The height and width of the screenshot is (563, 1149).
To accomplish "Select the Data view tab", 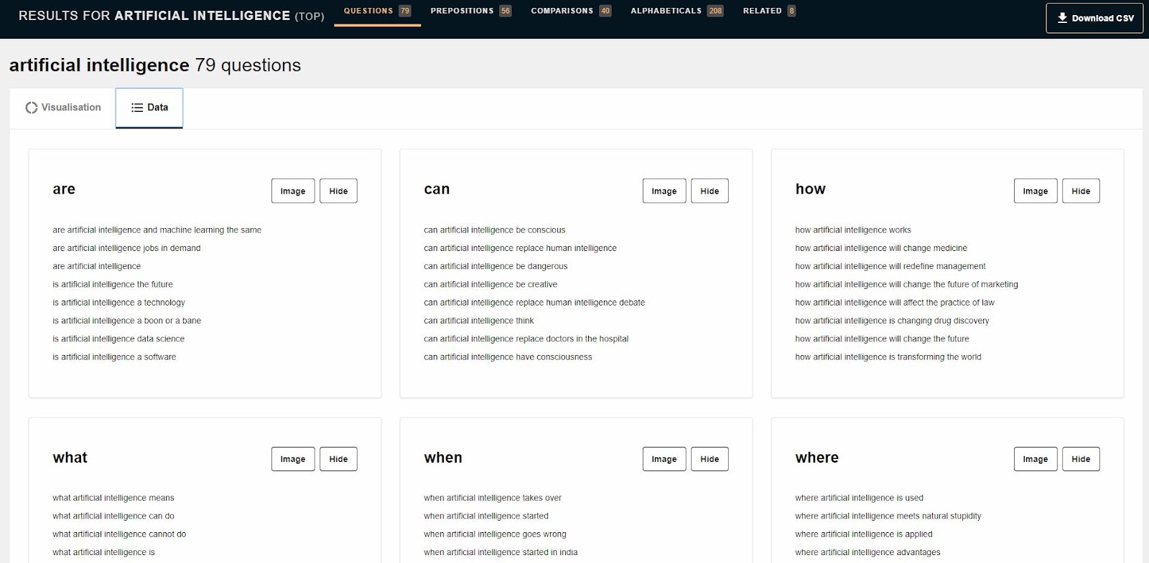I will [149, 108].
